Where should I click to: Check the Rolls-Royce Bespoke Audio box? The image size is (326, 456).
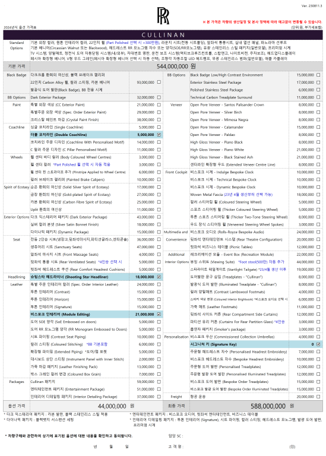coord(318,232)
